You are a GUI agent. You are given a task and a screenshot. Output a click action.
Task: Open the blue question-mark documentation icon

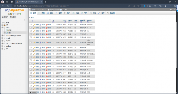click(x=13, y=14)
